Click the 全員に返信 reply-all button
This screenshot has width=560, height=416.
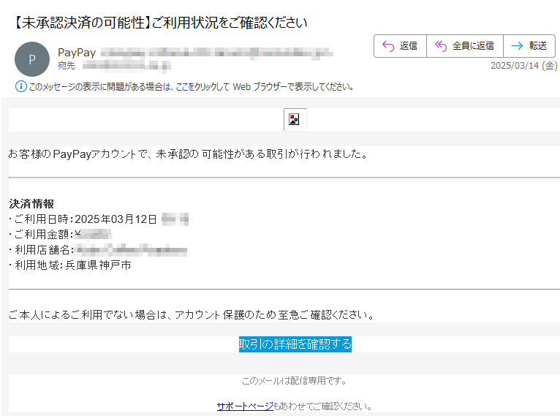pos(465,46)
